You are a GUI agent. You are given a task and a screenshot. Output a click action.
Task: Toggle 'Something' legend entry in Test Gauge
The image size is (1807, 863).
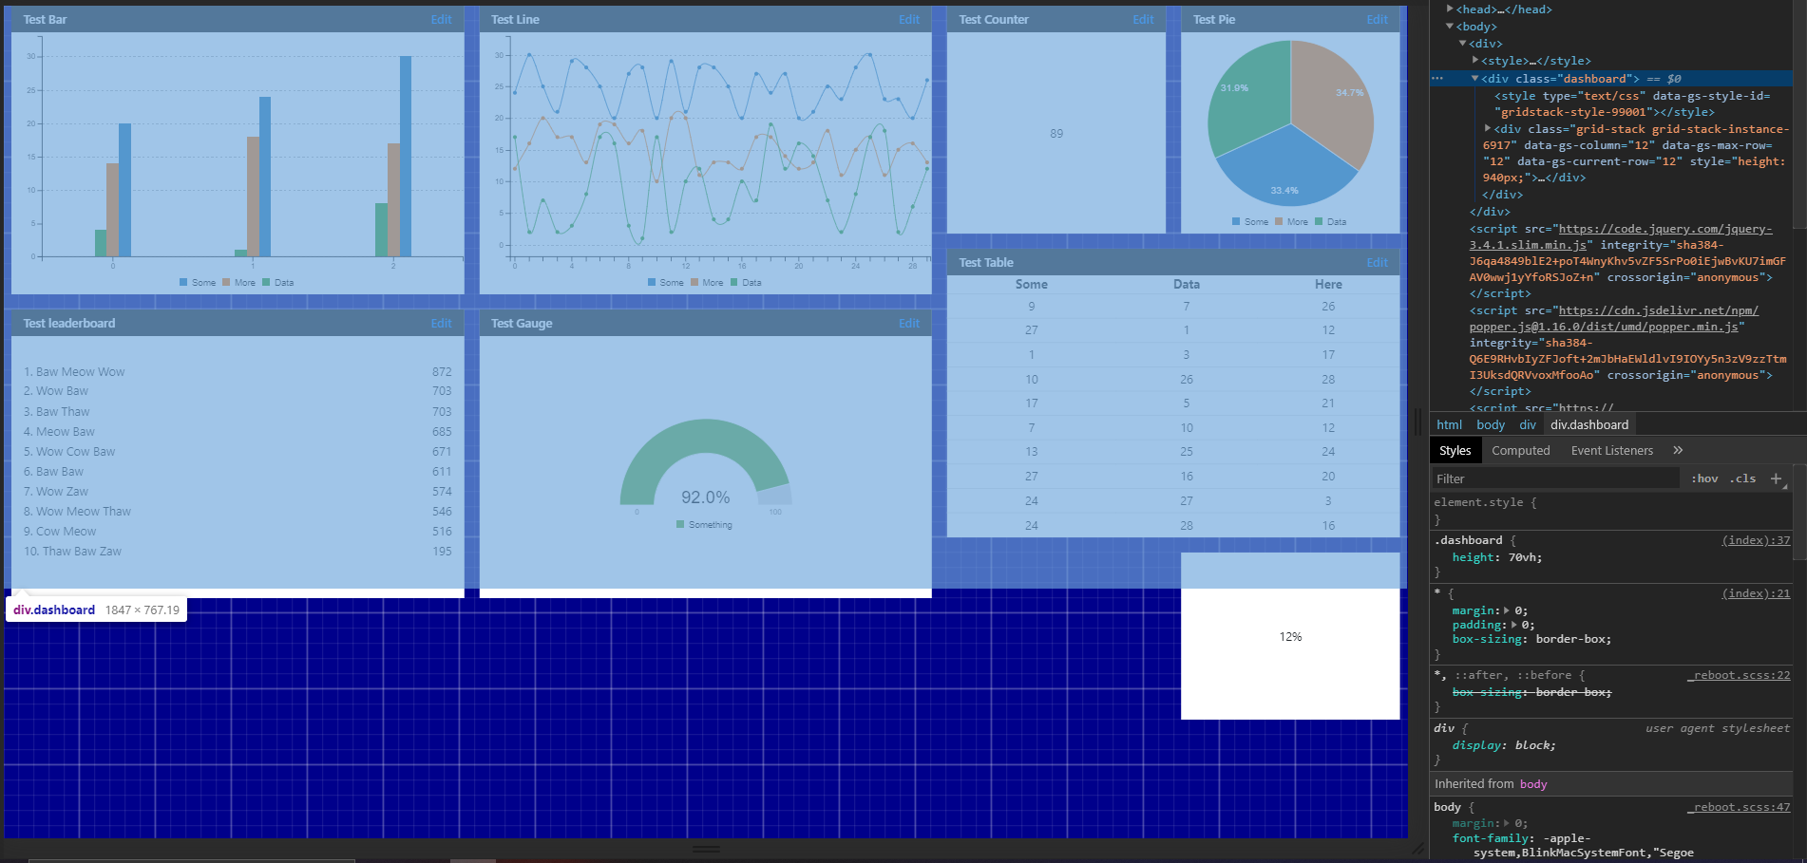(704, 524)
